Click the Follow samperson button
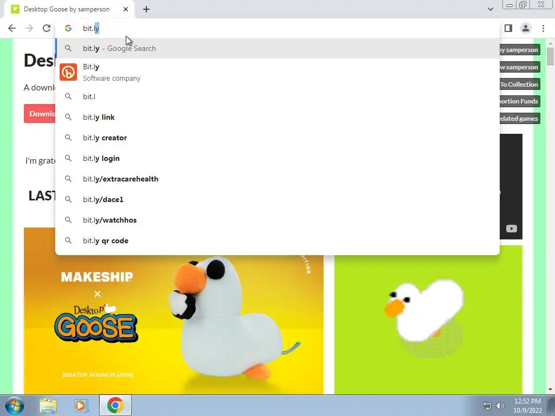 (520, 67)
